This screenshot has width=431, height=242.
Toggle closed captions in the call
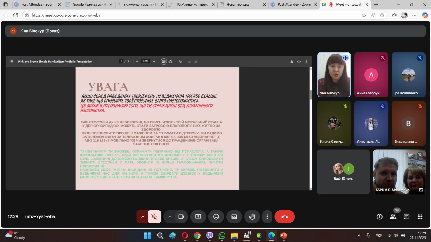coord(234,217)
